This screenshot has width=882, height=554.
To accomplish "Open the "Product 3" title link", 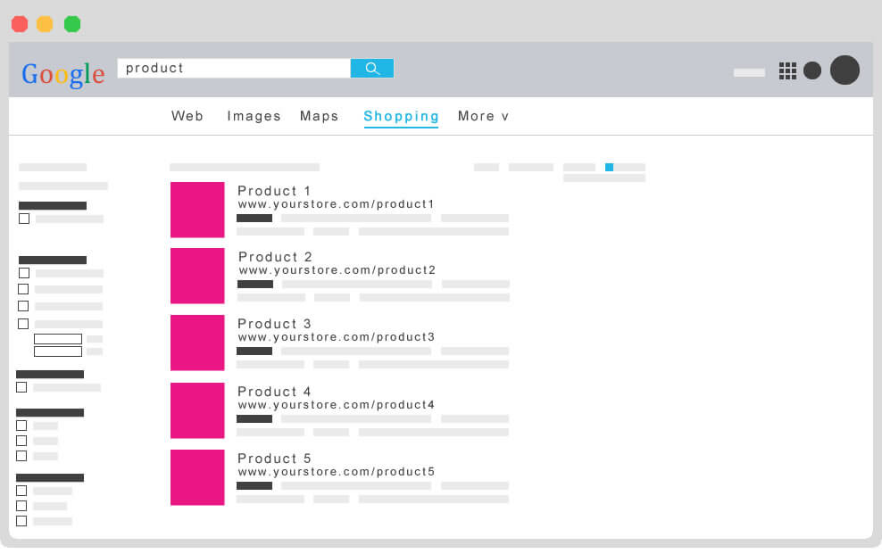I will click(x=274, y=324).
